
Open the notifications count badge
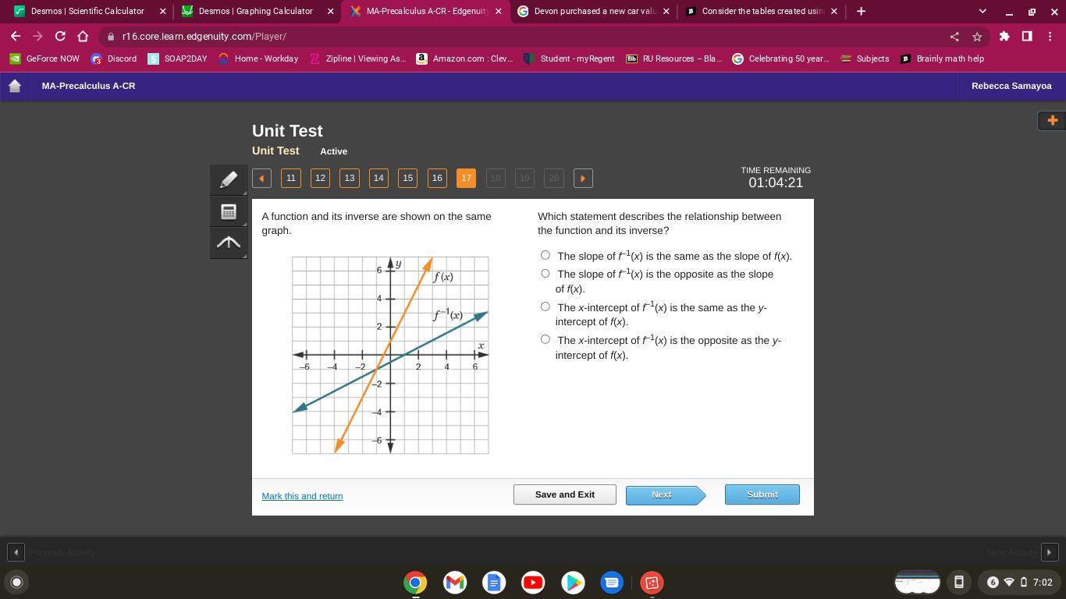[x=993, y=582]
